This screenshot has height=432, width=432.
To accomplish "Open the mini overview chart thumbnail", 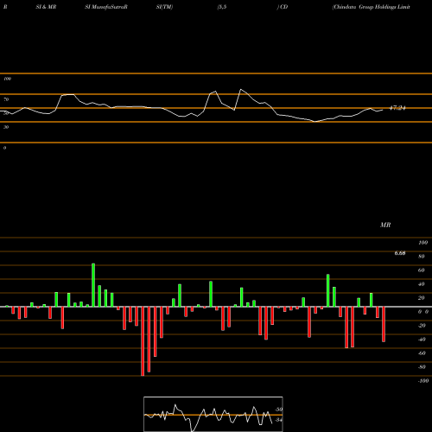I will pos(213,414).
